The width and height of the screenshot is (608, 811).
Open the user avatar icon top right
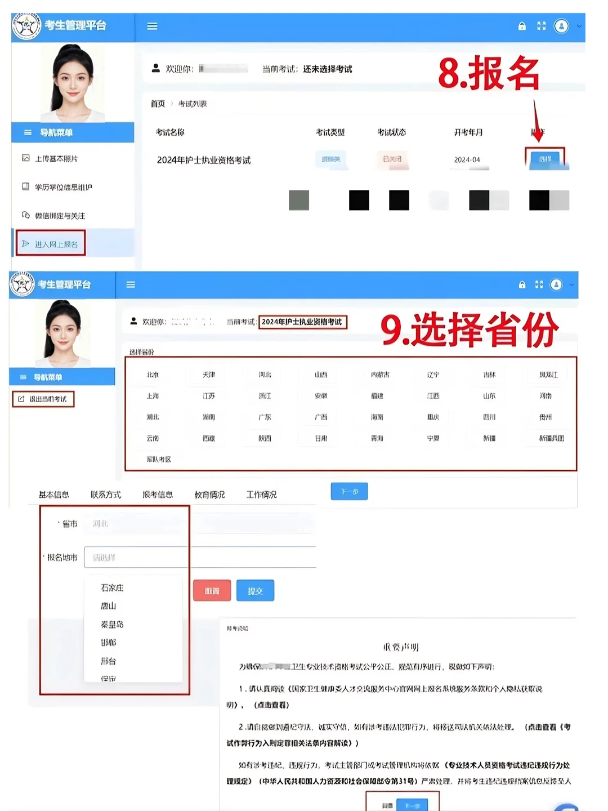(x=561, y=26)
